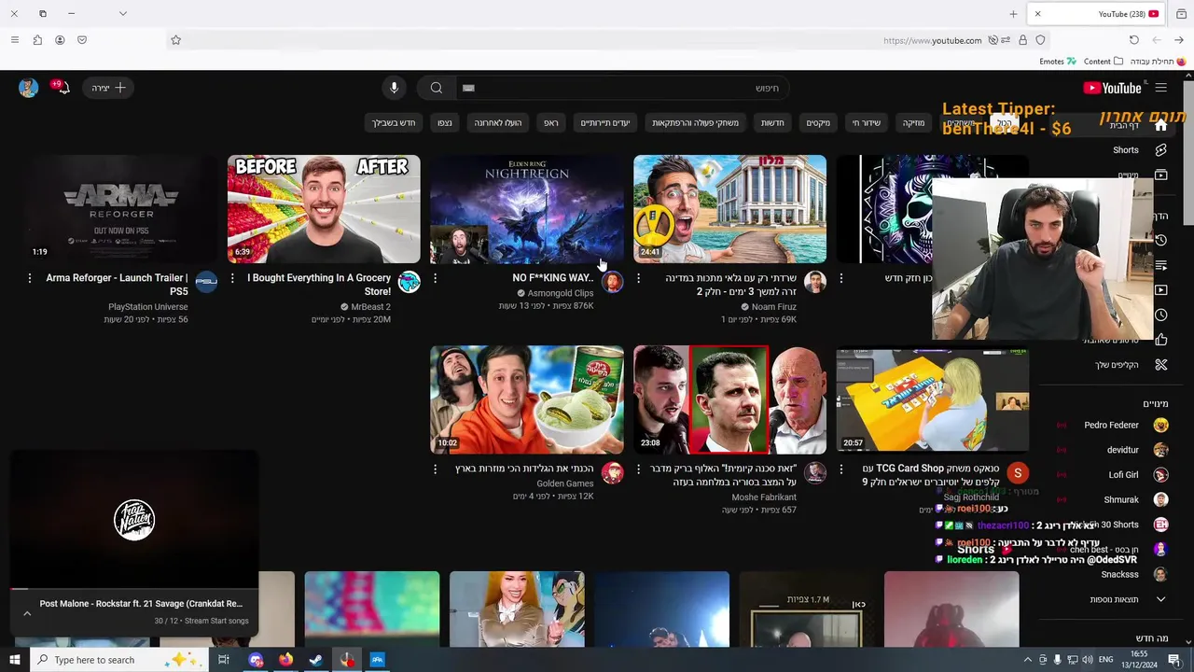The width and height of the screenshot is (1194, 672).
Task: Open Your Videos play icon in sidebar
Action: click(x=1160, y=290)
